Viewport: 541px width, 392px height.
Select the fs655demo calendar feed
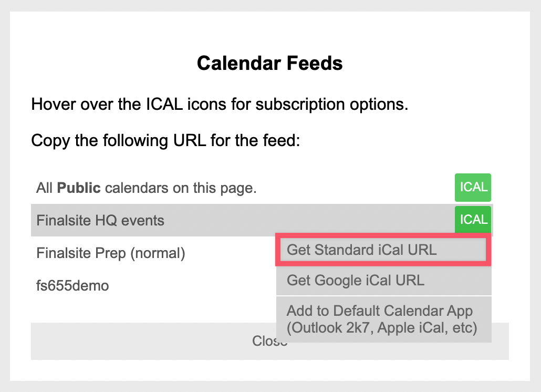(x=72, y=286)
